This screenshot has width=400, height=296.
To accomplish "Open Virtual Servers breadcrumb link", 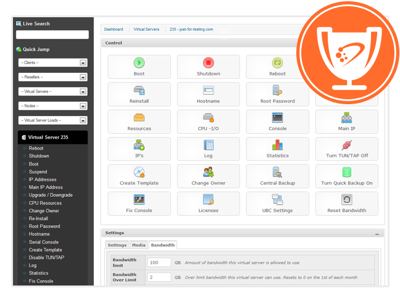I will (x=146, y=30).
